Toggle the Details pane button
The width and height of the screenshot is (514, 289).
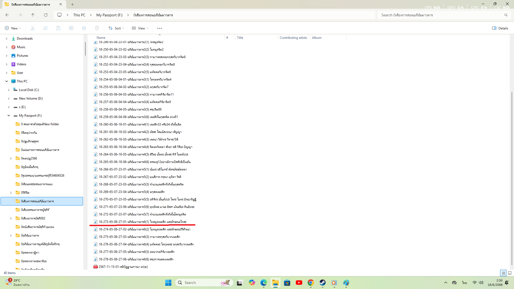(x=500, y=28)
